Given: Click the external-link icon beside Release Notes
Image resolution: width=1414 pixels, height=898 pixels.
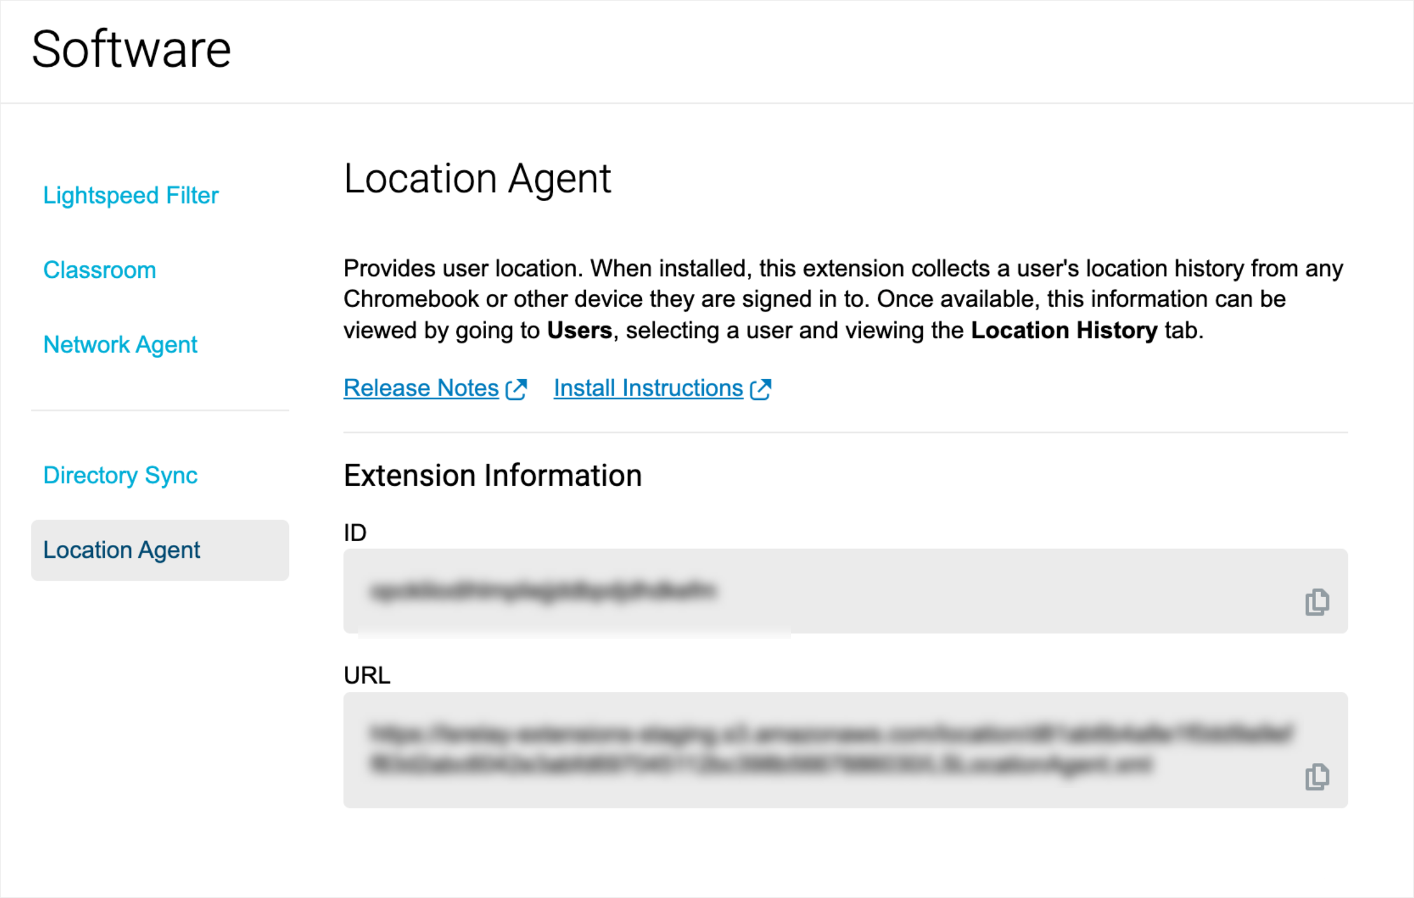Looking at the screenshot, I should click(x=515, y=388).
